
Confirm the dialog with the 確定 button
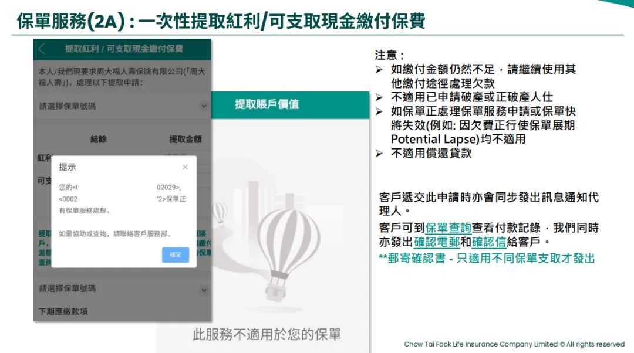[176, 255]
